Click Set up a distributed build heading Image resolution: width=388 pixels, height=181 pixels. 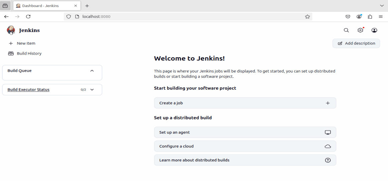(x=183, y=118)
